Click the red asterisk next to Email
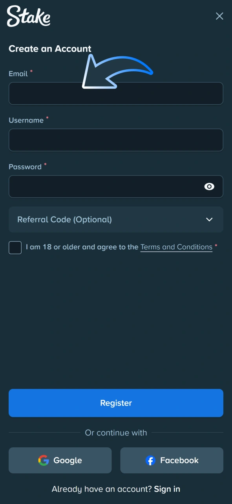Screen dimensions: 232x504 click(x=31, y=71)
